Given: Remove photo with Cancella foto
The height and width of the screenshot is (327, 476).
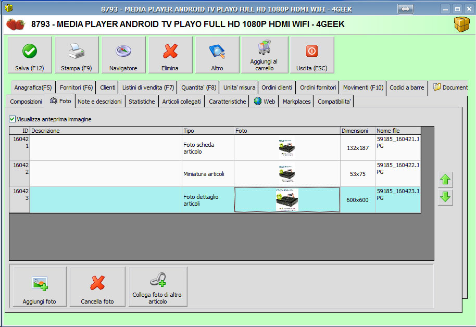Looking at the screenshot, I should [97, 286].
